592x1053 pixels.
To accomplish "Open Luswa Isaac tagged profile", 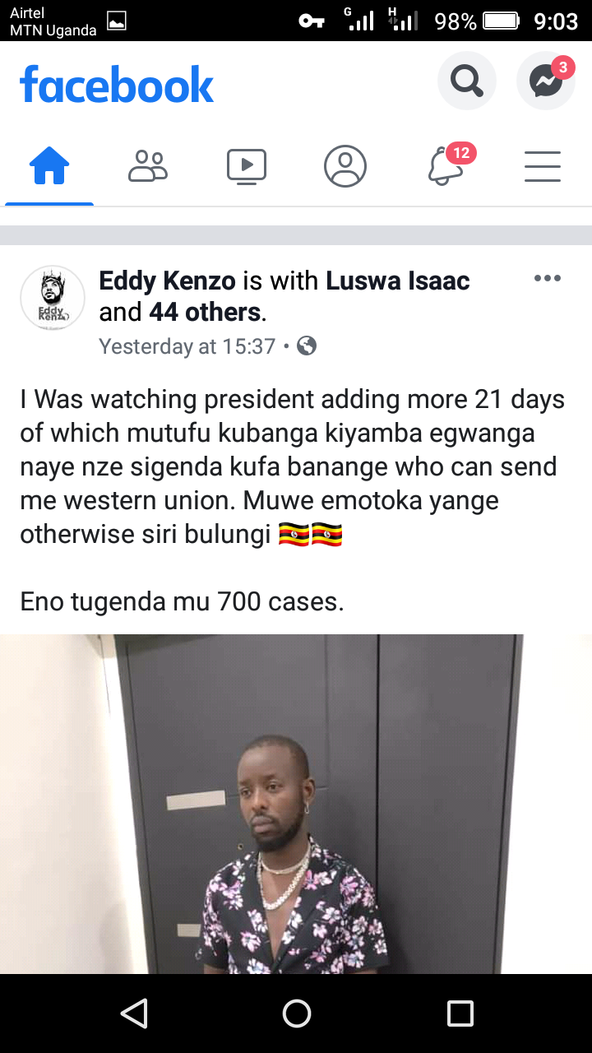I will coord(398,281).
